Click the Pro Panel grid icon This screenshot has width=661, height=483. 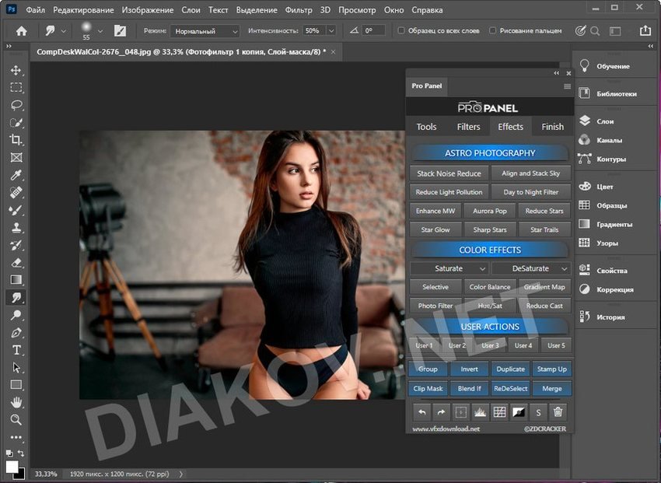pos(499,412)
